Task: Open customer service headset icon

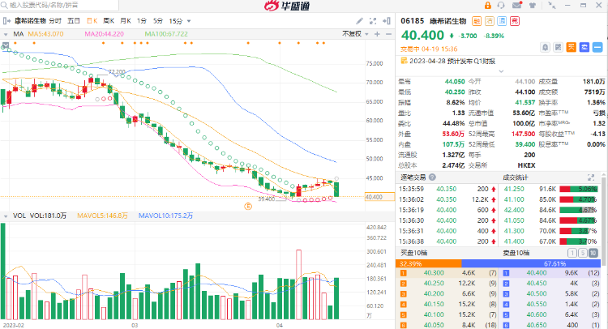Action: click(x=501, y=6)
